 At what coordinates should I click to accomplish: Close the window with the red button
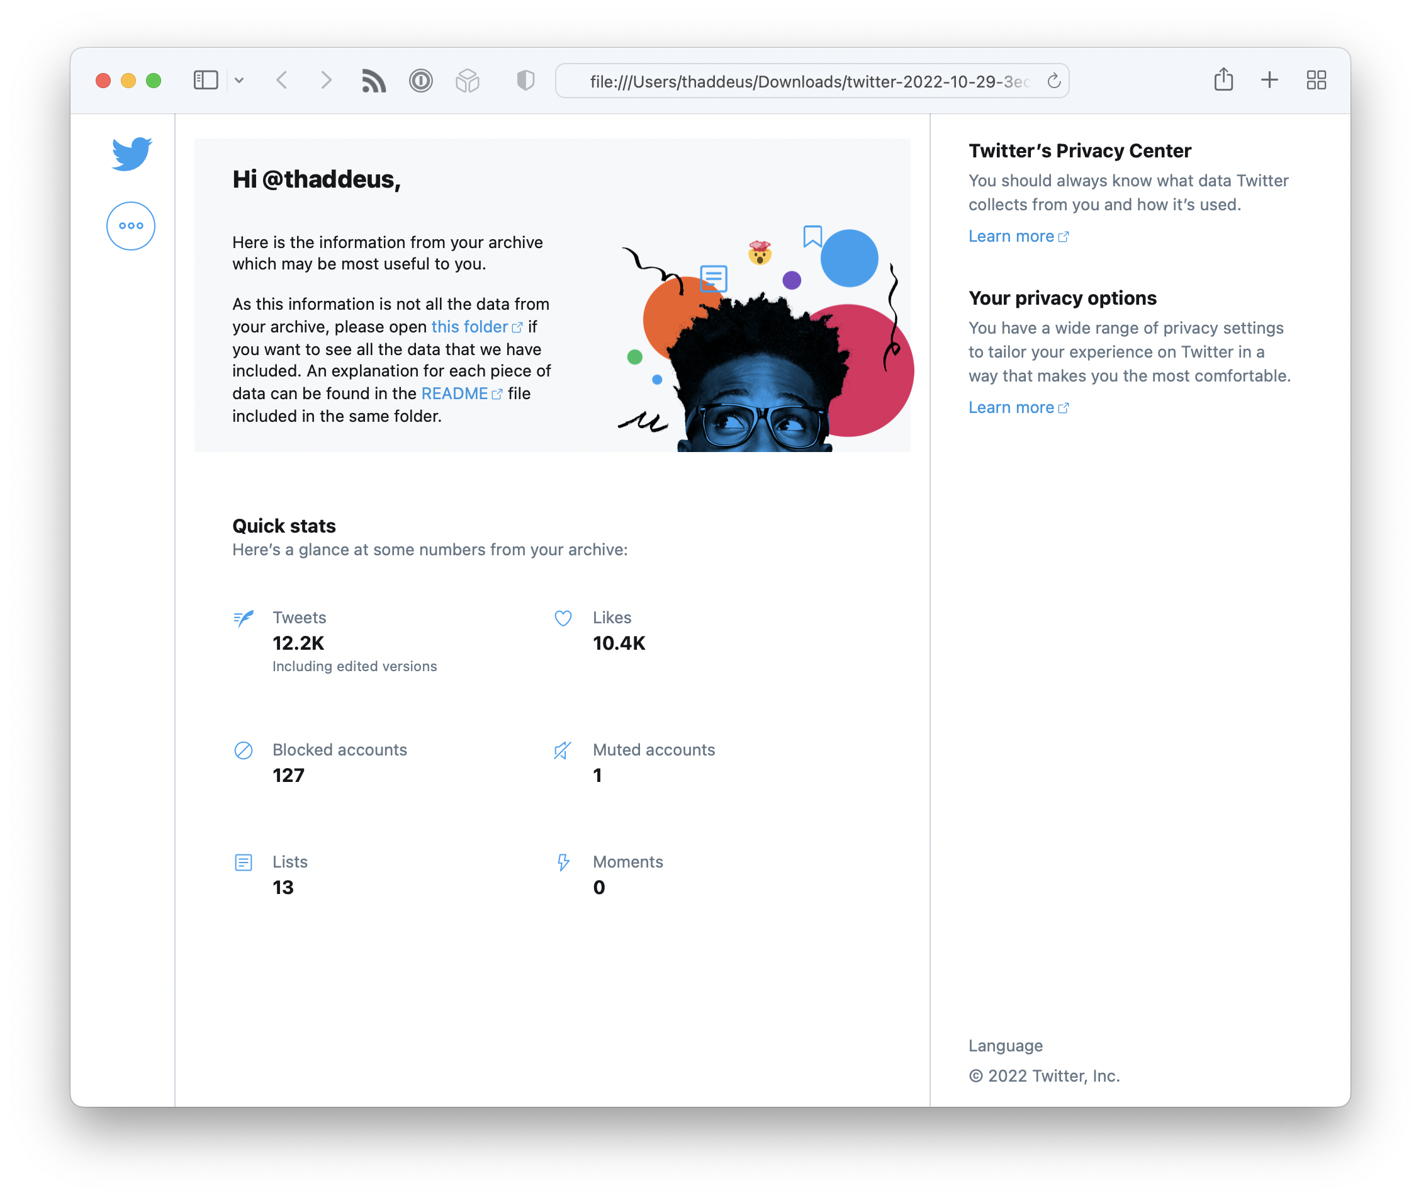pyautogui.click(x=103, y=81)
